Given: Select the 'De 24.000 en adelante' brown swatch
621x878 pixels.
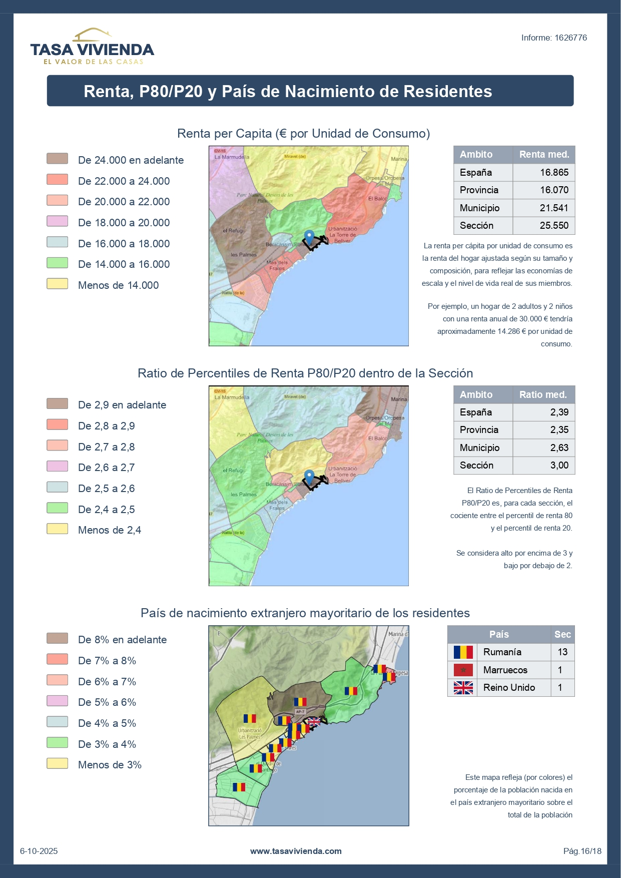Looking at the screenshot, I should pyautogui.click(x=57, y=159).
